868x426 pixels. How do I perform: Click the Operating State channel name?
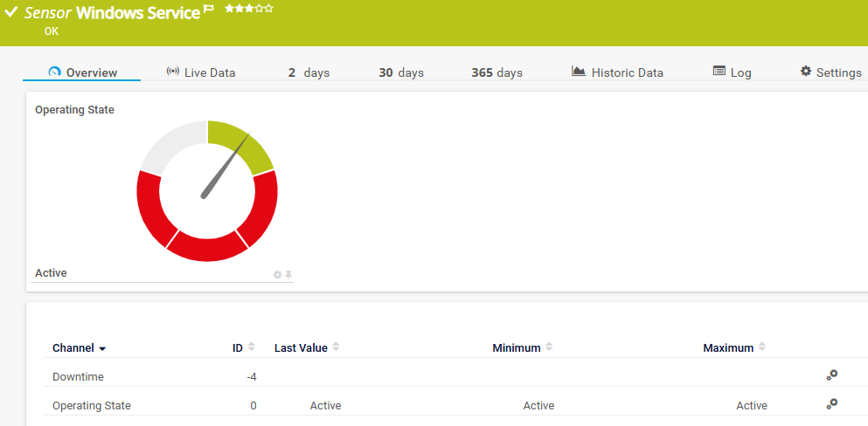(x=92, y=406)
